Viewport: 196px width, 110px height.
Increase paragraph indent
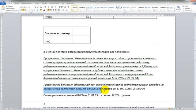tap(62, 7)
